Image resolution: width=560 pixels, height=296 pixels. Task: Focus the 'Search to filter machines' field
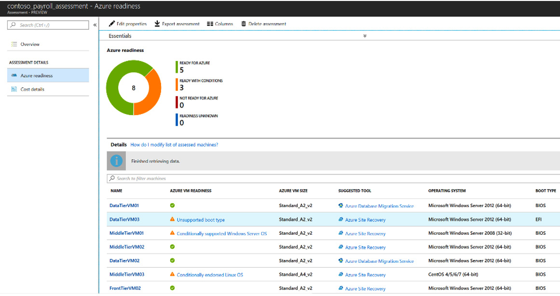(x=334, y=178)
